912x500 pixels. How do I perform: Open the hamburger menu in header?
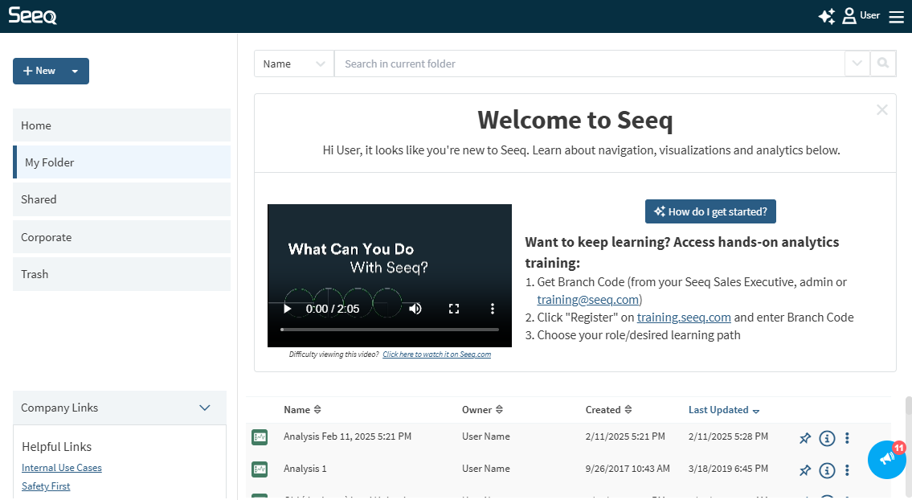(896, 17)
